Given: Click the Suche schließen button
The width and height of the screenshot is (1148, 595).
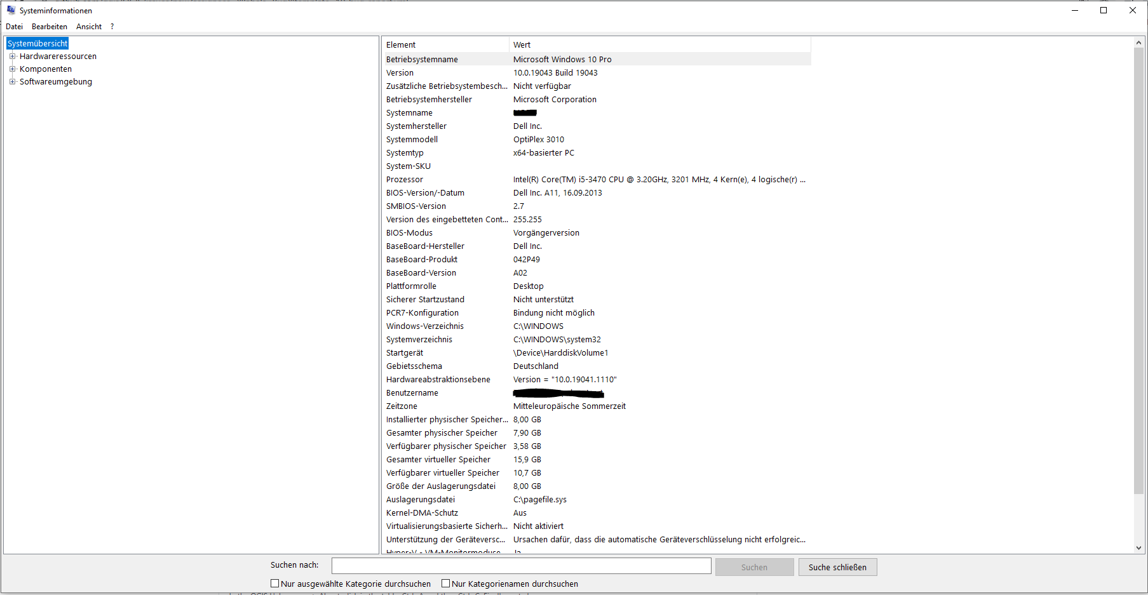Looking at the screenshot, I should click(x=837, y=566).
